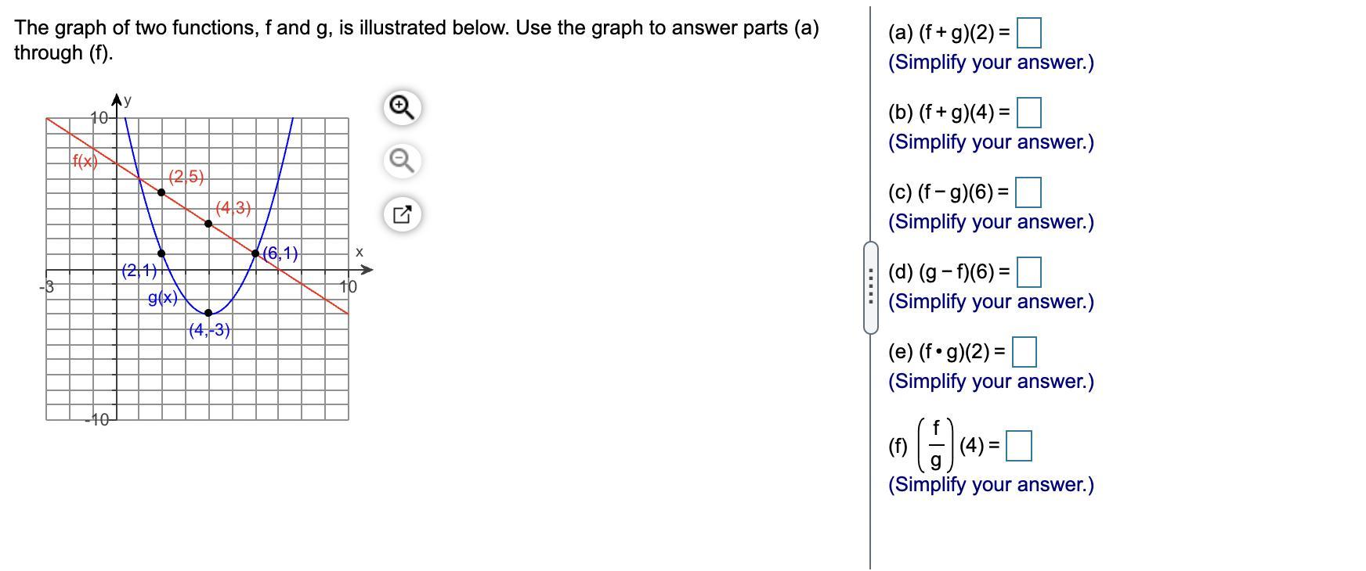Click the f(x) label on the graph

point(85,162)
